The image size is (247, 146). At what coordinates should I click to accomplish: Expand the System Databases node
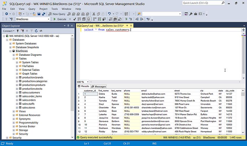click(x=10, y=44)
